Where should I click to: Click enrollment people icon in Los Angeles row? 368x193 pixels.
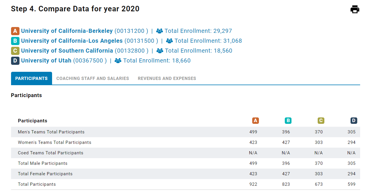[x=169, y=41]
